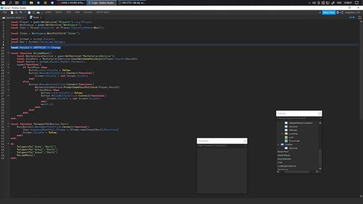This screenshot has width=363, height=204.
Task: Open the HOME ribbon tab
Action: tap(48, 12)
